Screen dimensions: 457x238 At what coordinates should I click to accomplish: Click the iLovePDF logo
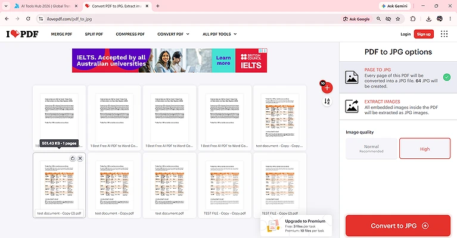pos(22,34)
